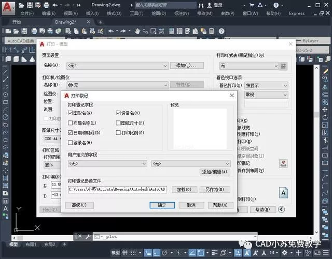Click the 另存为(E) button
Viewport: 332px width, 259px height.
[215, 189]
